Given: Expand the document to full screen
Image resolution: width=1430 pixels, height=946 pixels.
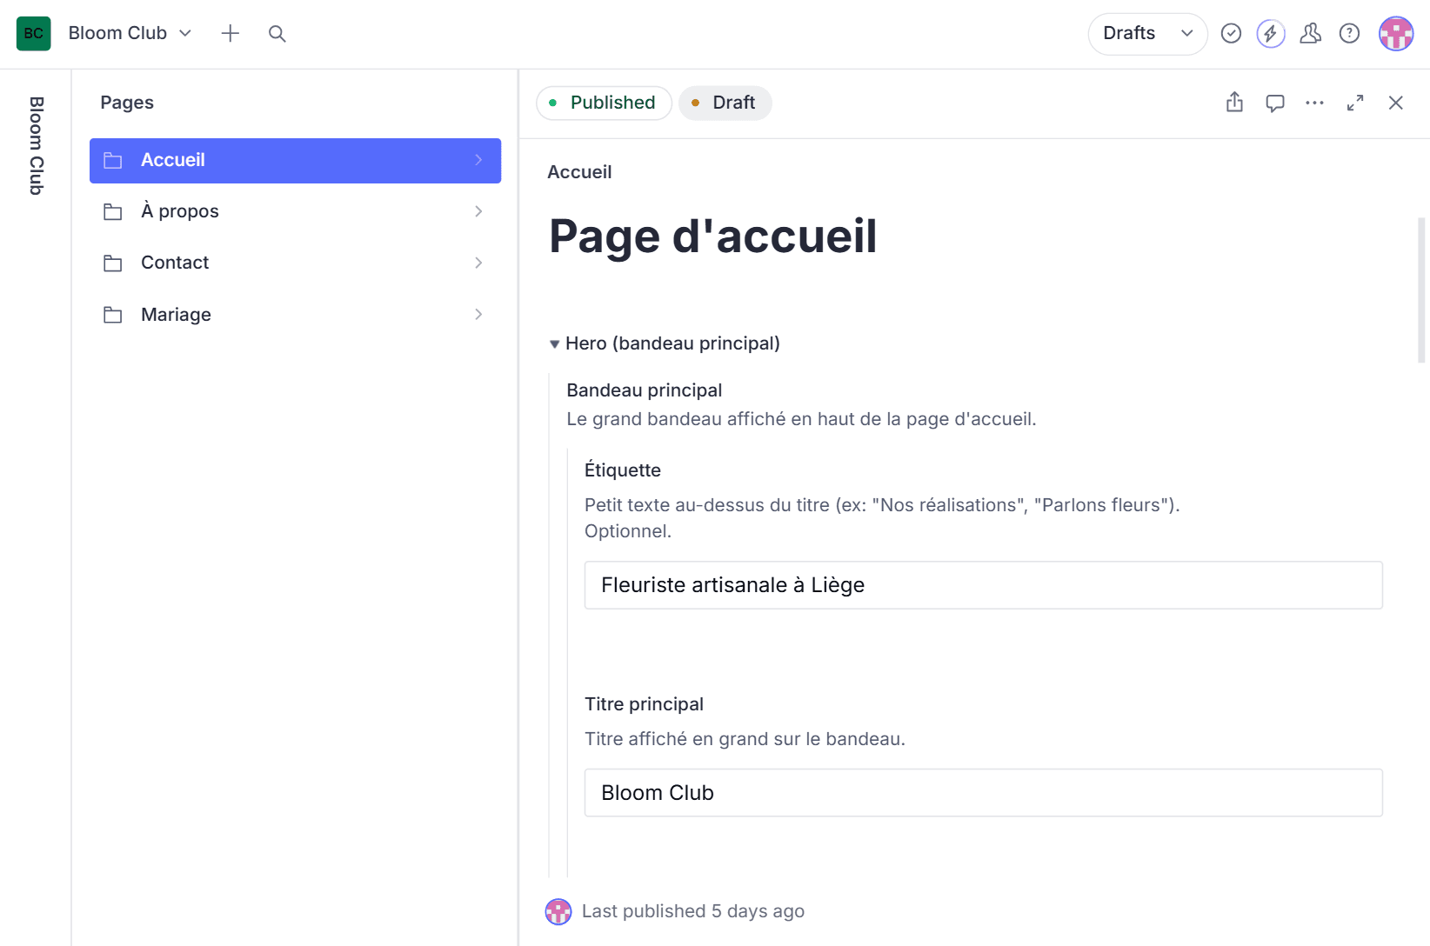Looking at the screenshot, I should coord(1354,103).
